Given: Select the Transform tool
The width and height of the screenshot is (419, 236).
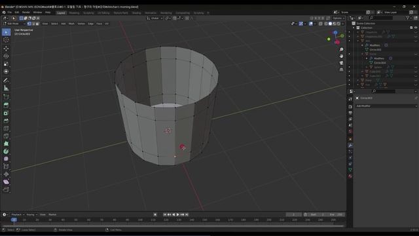Looking at the screenshot, I should point(6,71).
